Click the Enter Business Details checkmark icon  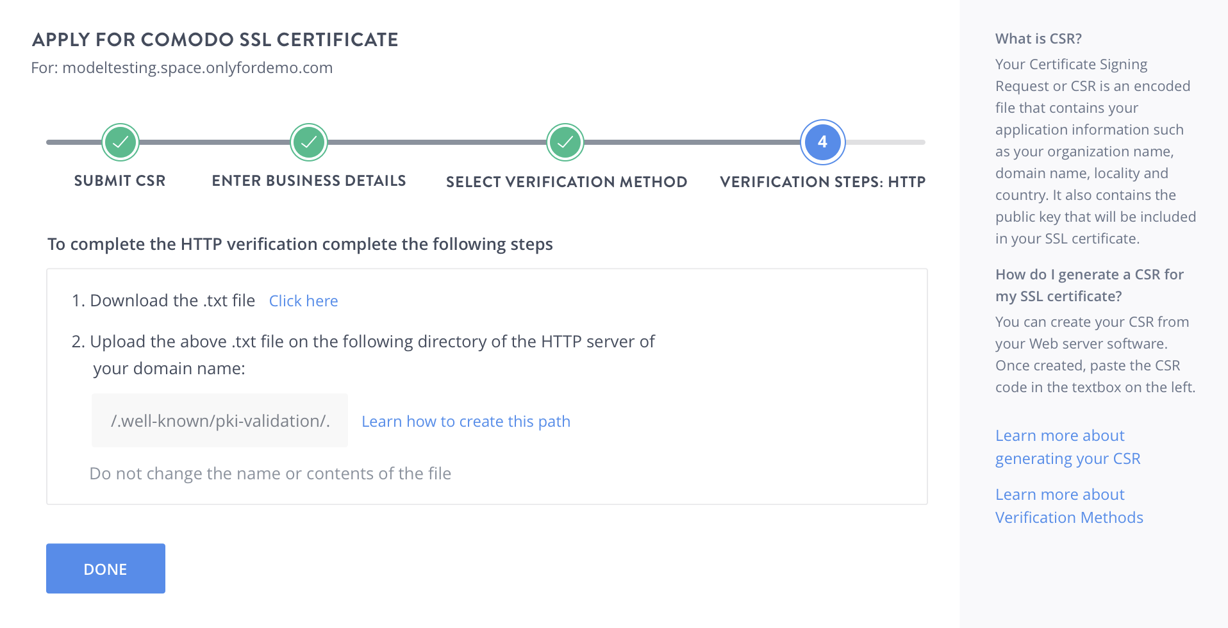tap(309, 142)
